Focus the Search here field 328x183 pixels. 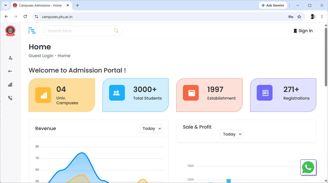(83, 31)
